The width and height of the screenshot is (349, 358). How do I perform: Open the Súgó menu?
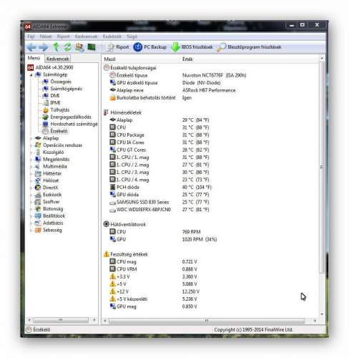(x=132, y=37)
